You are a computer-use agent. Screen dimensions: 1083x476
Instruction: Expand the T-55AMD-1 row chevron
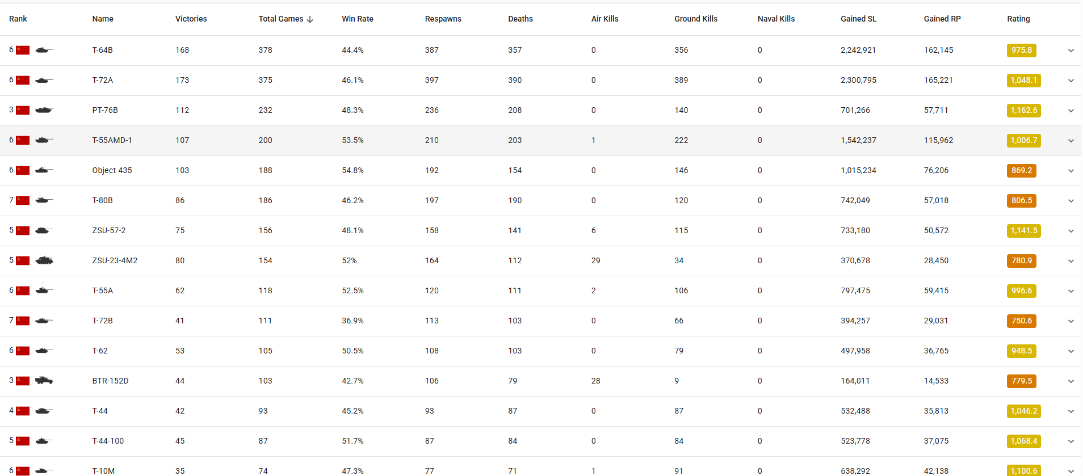coord(1071,141)
